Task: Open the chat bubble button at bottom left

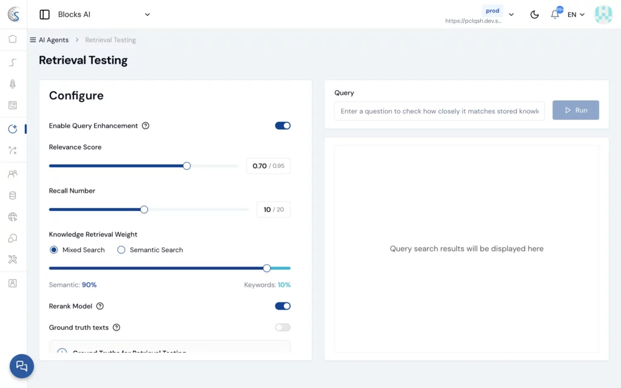Action: click(22, 366)
